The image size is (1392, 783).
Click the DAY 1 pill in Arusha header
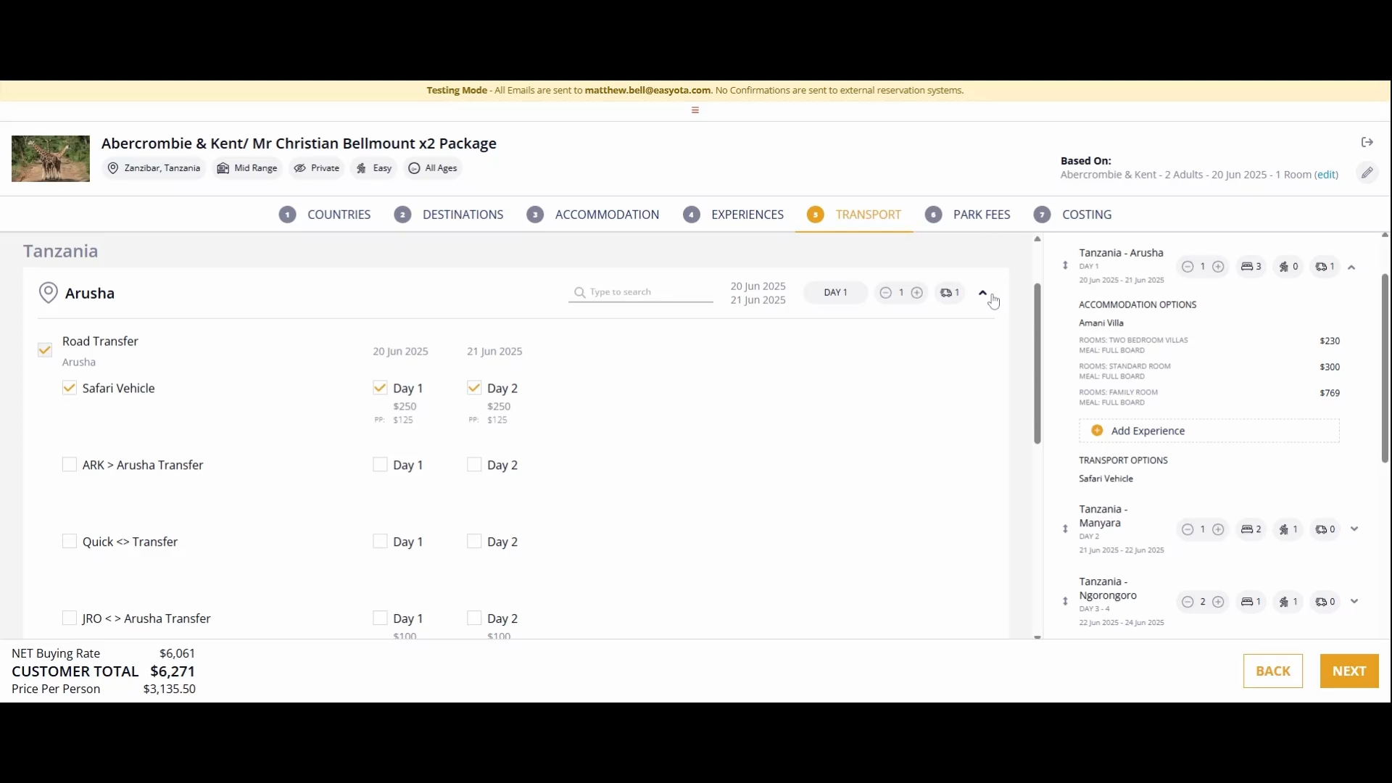[x=835, y=293]
